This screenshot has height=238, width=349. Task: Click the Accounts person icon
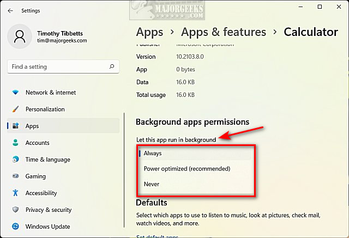(x=15, y=143)
